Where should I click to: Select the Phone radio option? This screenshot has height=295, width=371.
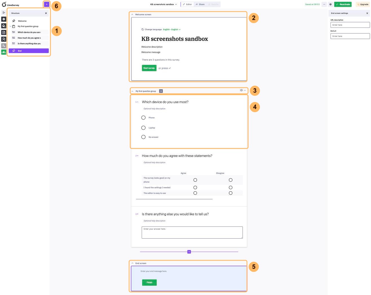pyautogui.click(x=143, y=117)
